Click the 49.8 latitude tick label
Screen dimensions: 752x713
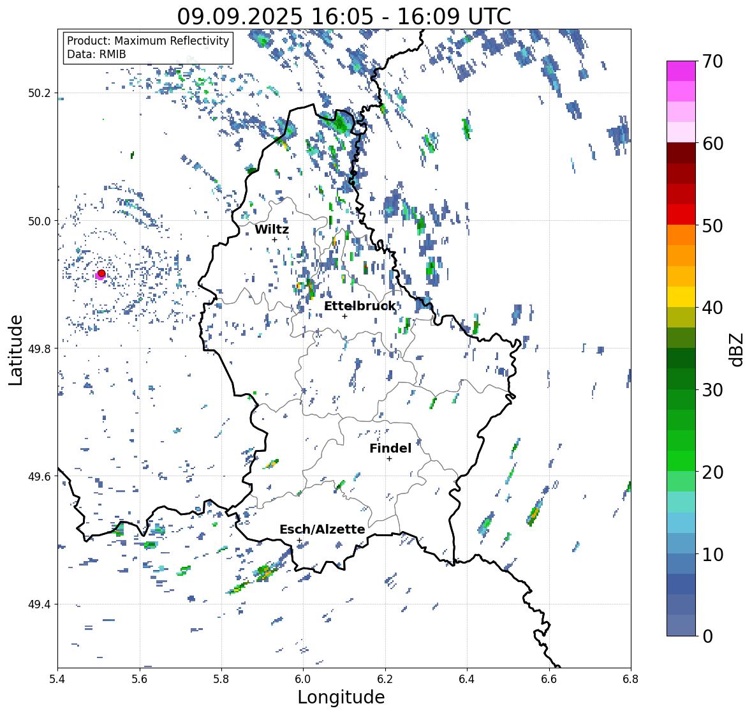pos(39,349)
